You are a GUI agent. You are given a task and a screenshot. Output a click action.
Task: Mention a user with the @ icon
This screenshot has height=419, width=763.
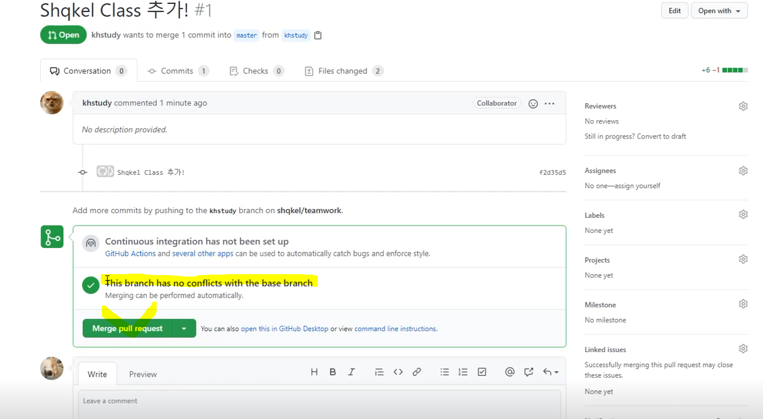[x=510, y=372]
